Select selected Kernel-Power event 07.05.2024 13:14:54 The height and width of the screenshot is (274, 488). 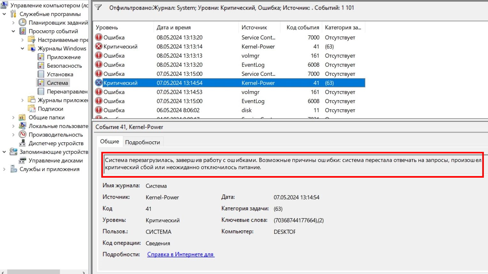coord(229,83)
